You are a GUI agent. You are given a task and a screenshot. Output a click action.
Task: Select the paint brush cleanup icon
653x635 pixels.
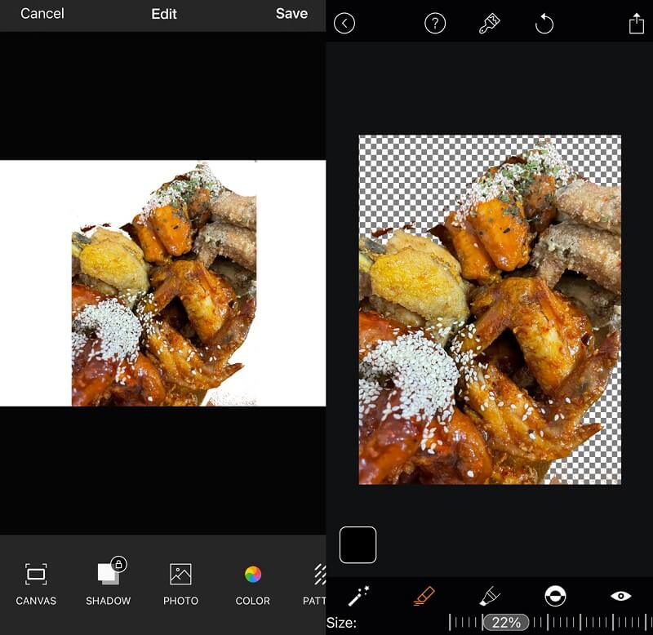(489, 24)
